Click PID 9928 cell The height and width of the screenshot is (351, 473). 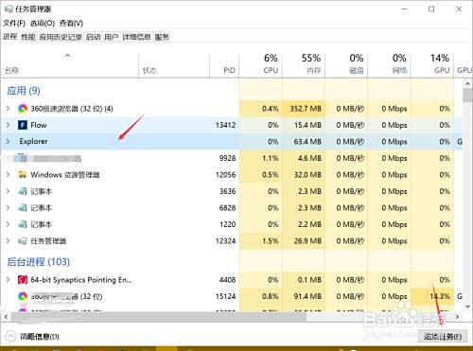click(x=227, y=158)
